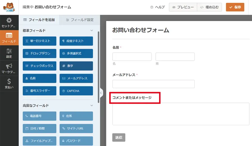Click the 編集中 お問い合わせフォーム header title
252x146 pixels.
point(47,7)
